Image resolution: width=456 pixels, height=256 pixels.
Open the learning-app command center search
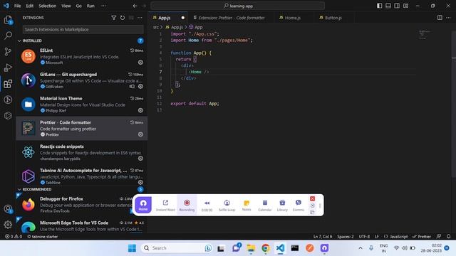[238, 6]
